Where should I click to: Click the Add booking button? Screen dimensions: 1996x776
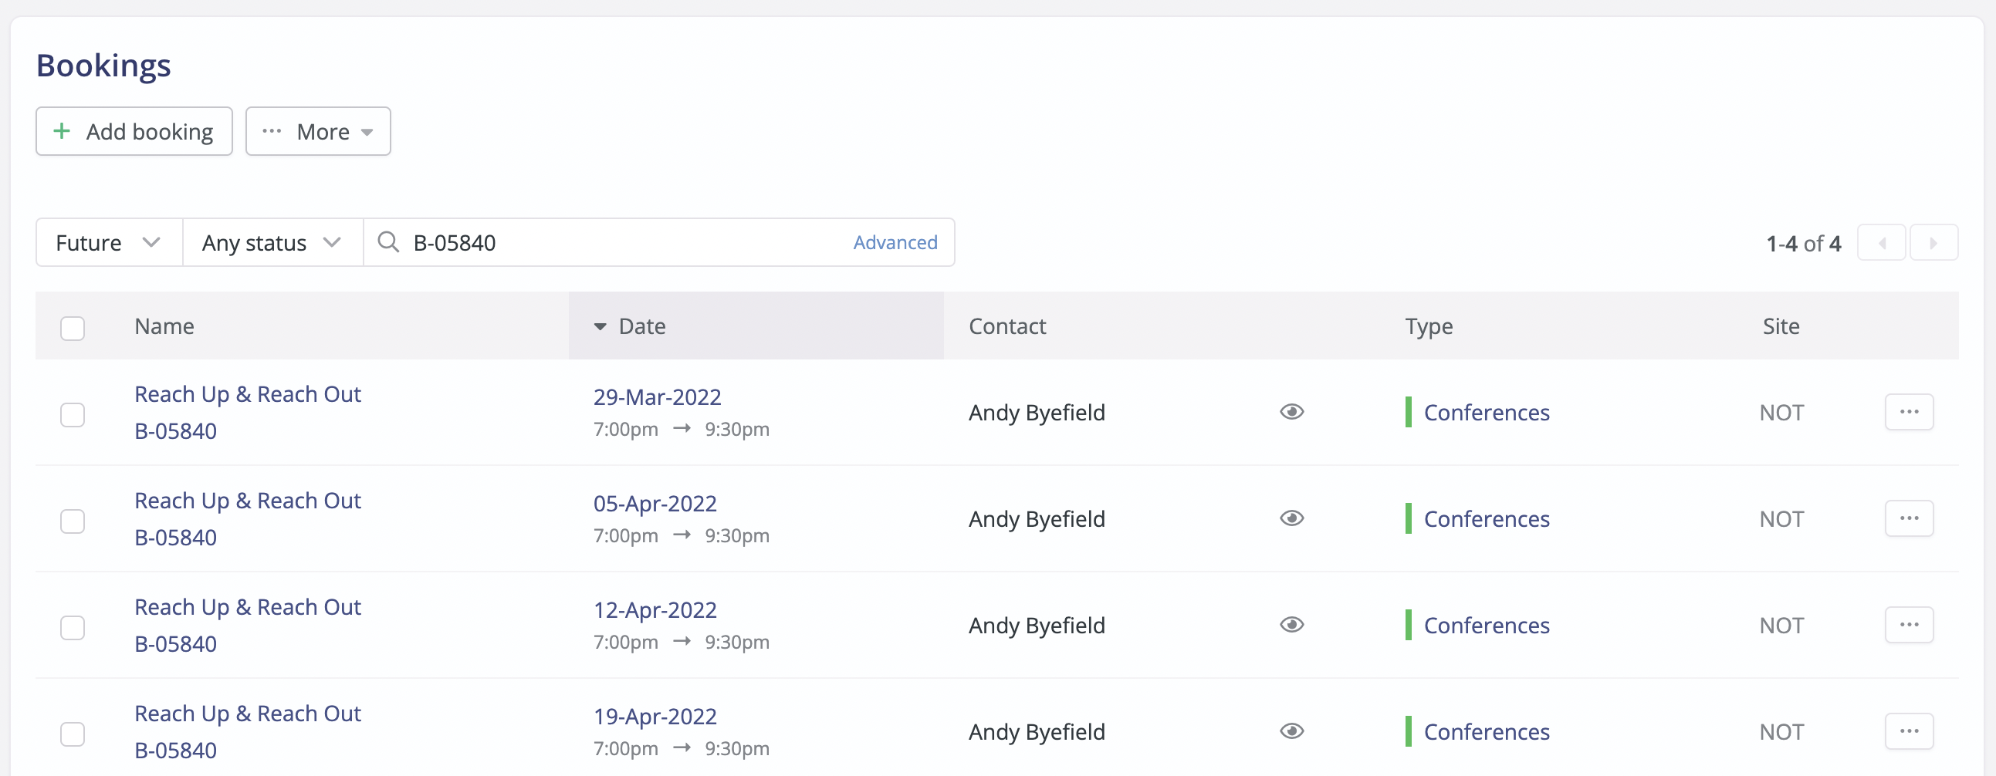[134, 131]
